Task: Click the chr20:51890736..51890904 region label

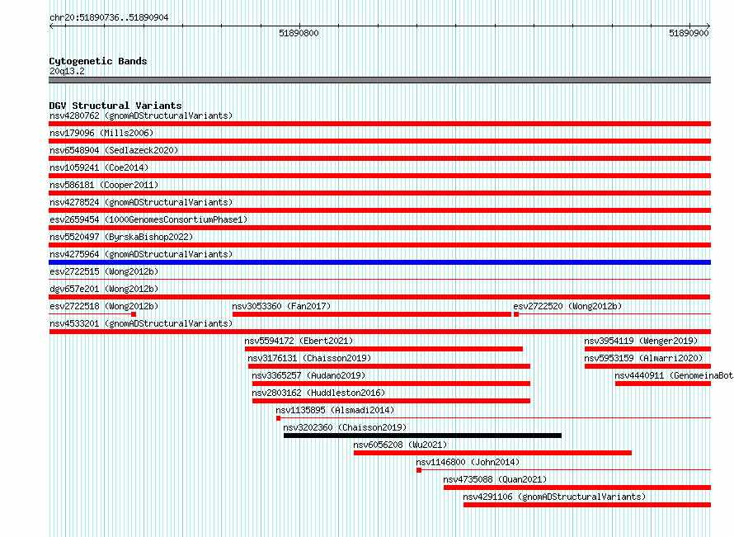Action: point(109,17)
